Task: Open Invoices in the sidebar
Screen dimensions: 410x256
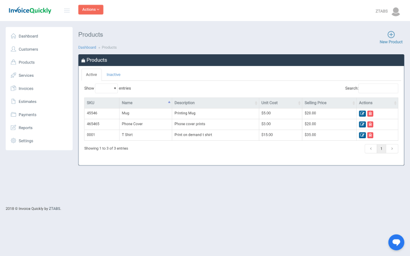Action: pos(26,89)
